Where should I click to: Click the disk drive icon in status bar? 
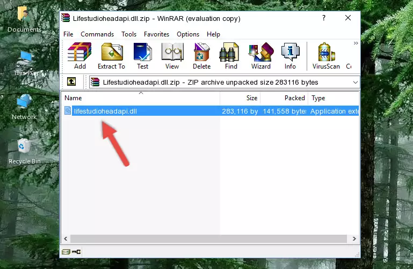coord(66,252)
